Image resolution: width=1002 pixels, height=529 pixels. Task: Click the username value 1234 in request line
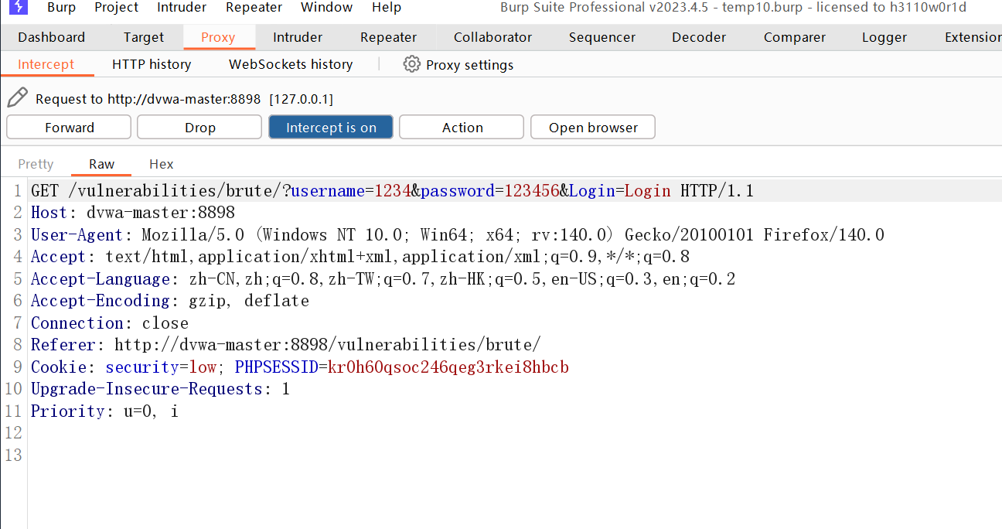pyautogui.click(x=393, y=191)
